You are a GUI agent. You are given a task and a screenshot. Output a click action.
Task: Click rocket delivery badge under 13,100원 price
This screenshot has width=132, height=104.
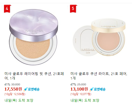click(x=97, y=89)
